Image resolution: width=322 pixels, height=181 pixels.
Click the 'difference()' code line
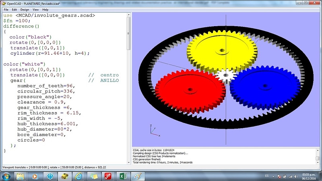coord(21,26)
